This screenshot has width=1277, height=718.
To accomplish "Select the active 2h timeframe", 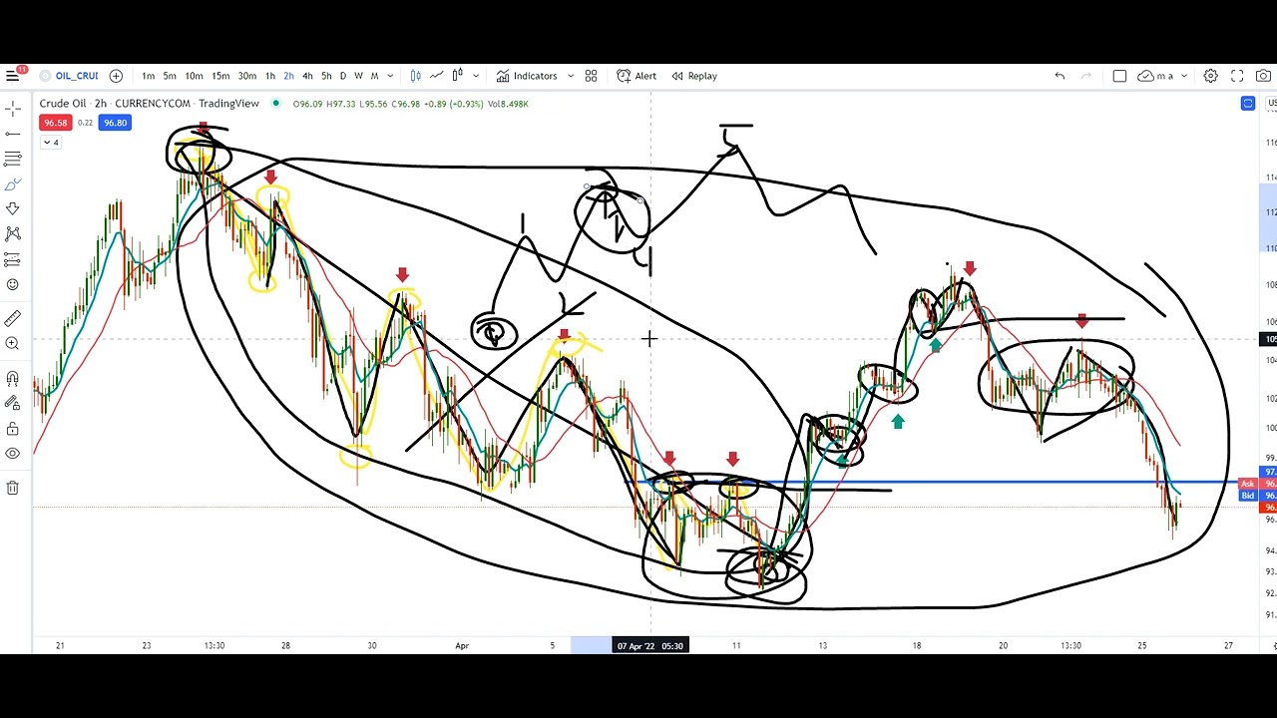I will (288, 76).
